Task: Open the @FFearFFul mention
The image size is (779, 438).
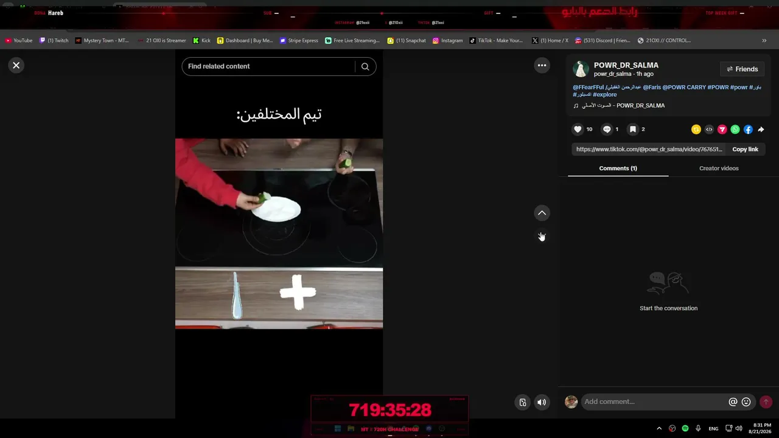Action: point(589,87)
